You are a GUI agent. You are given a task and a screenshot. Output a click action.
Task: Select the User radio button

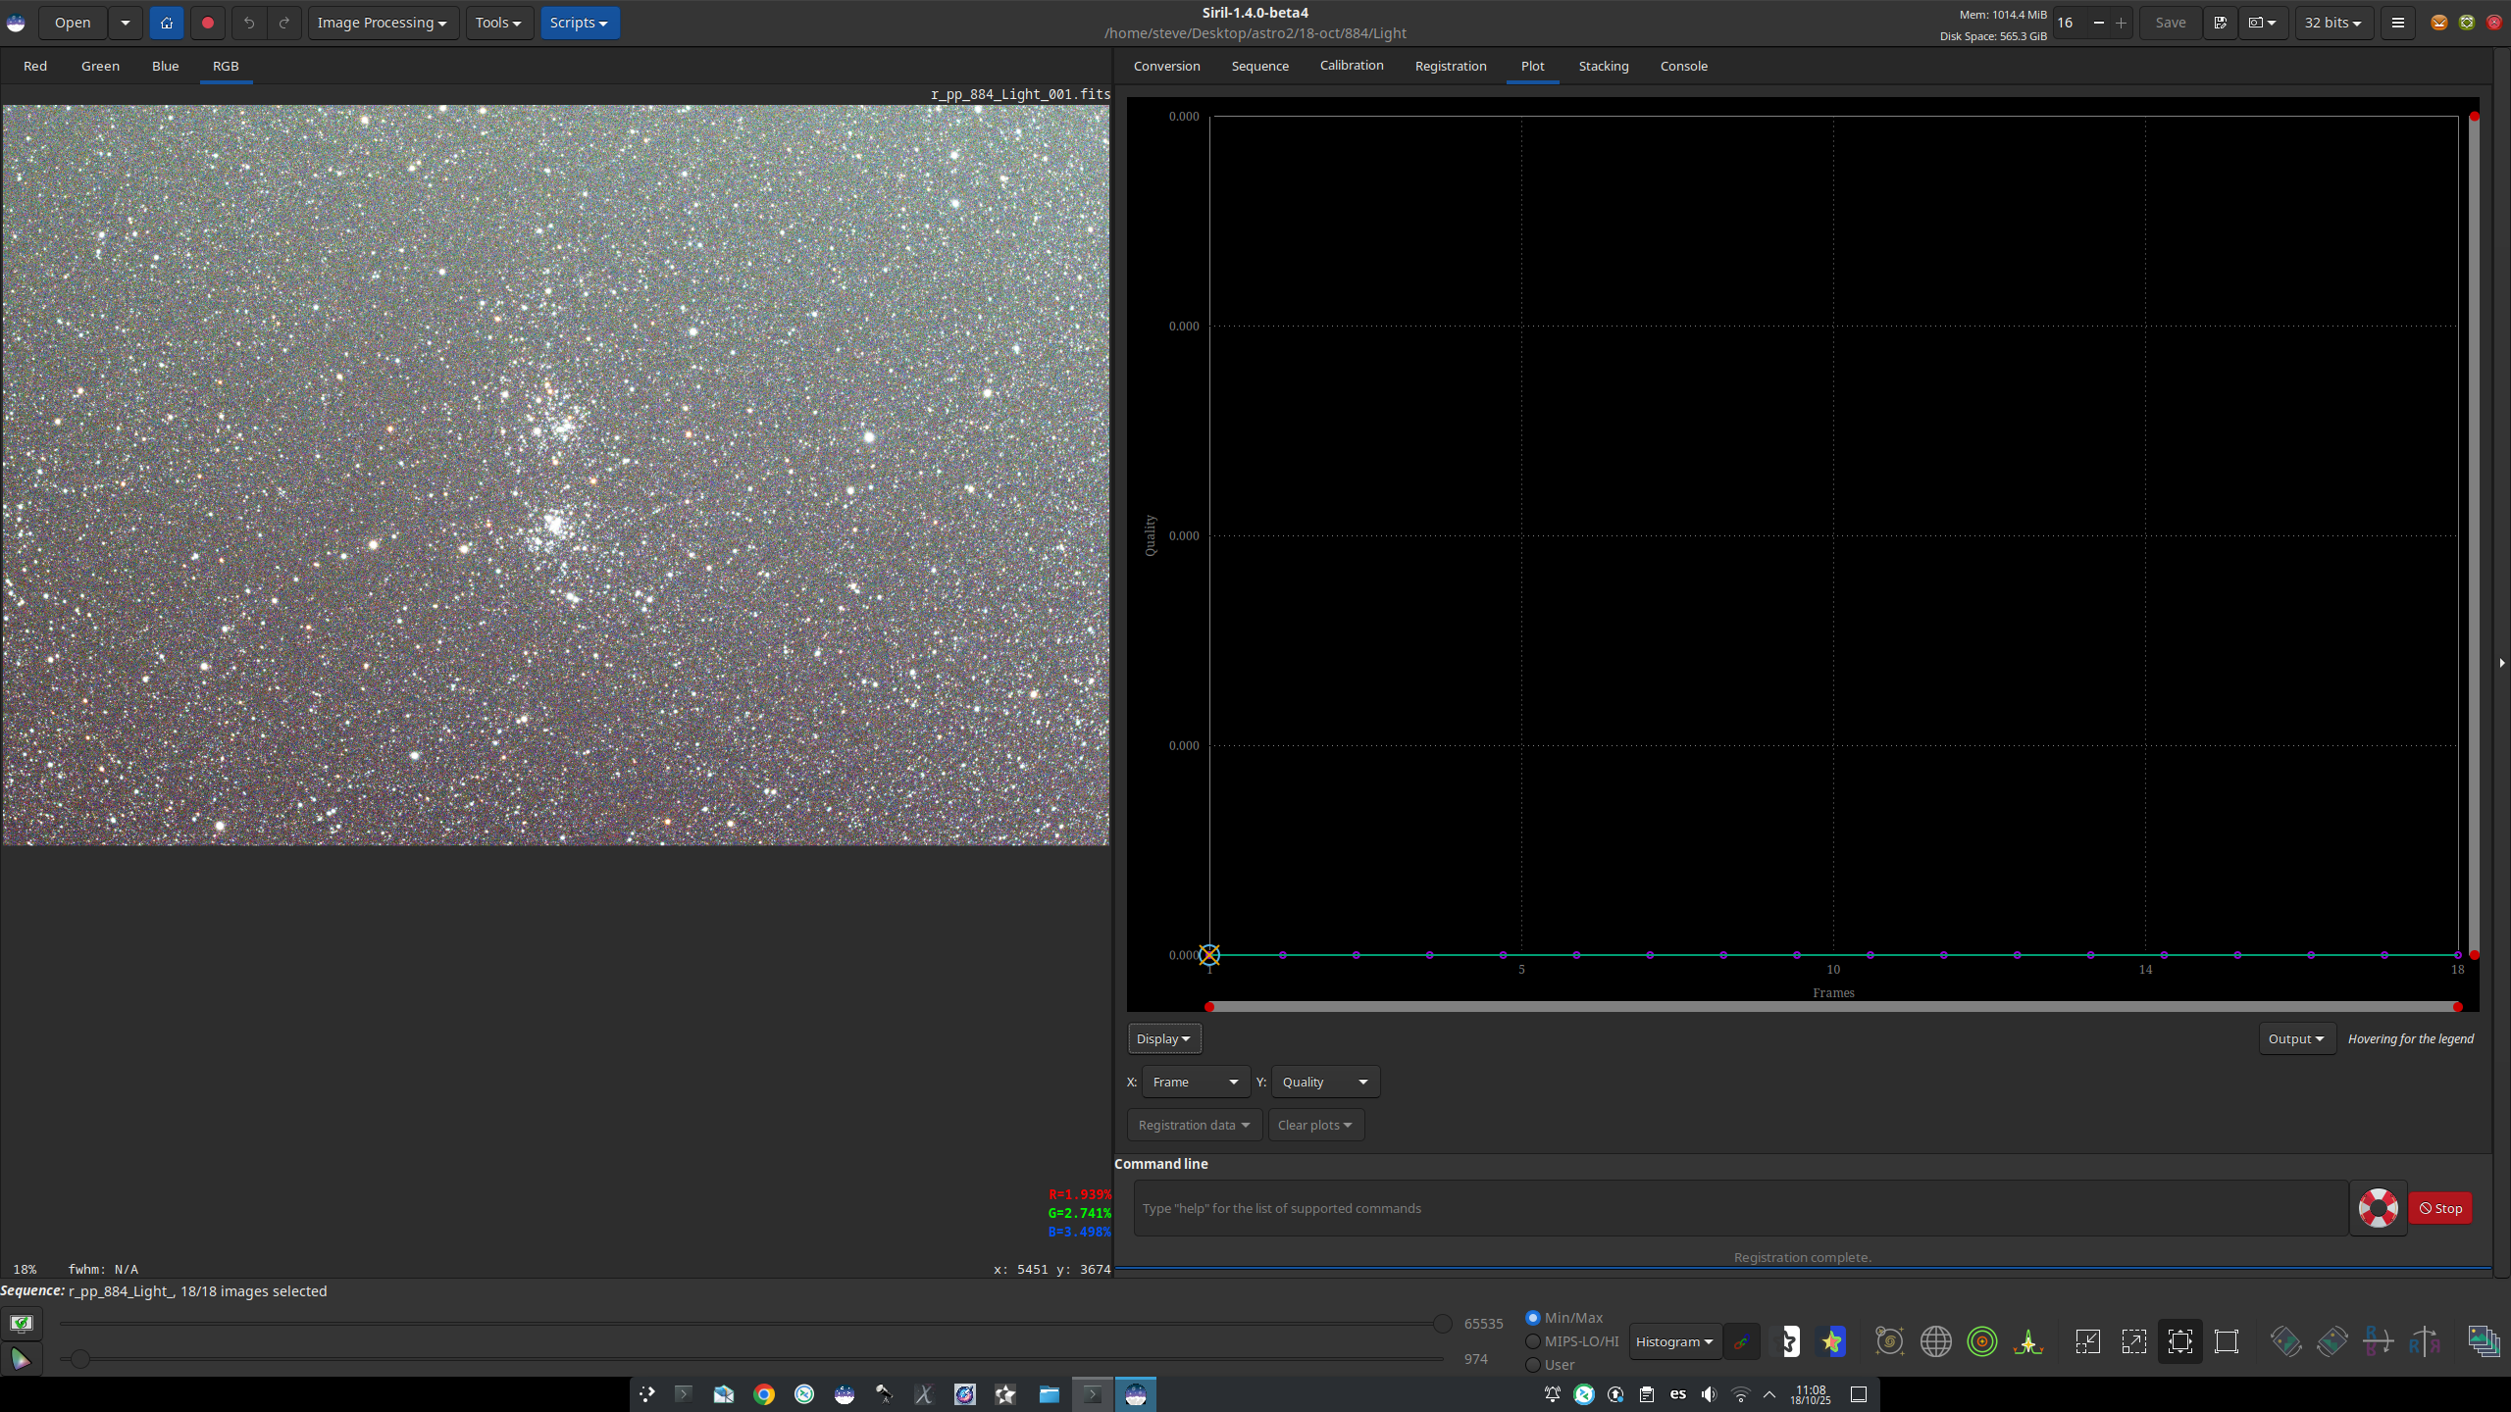coord(1533,1365)
